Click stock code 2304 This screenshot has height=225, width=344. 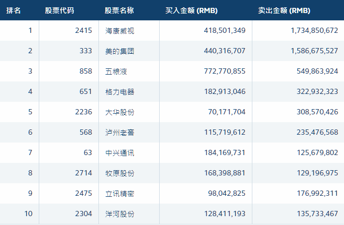click(x=84, y=214)
